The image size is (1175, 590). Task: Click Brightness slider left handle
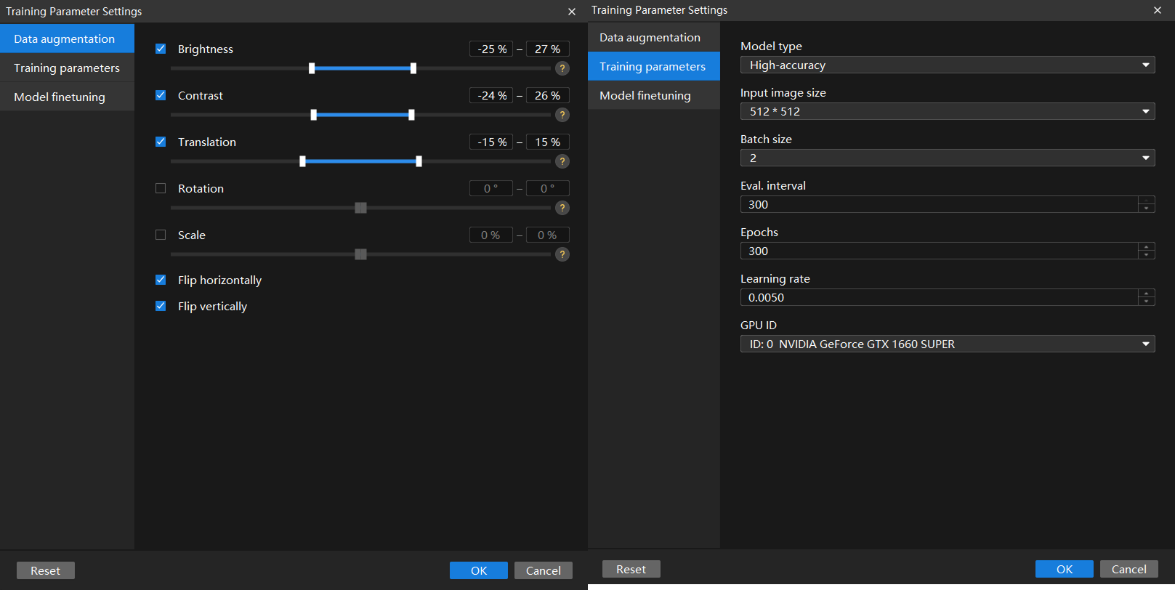312,68
